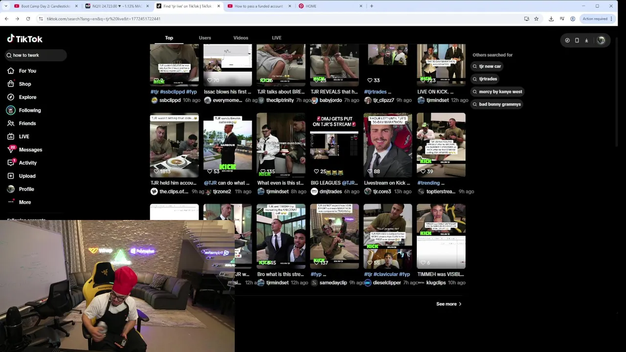Open the tab search dropdown arrow
Screen dimensions: 626x352
pyautogui.click(x=6, y=6)
